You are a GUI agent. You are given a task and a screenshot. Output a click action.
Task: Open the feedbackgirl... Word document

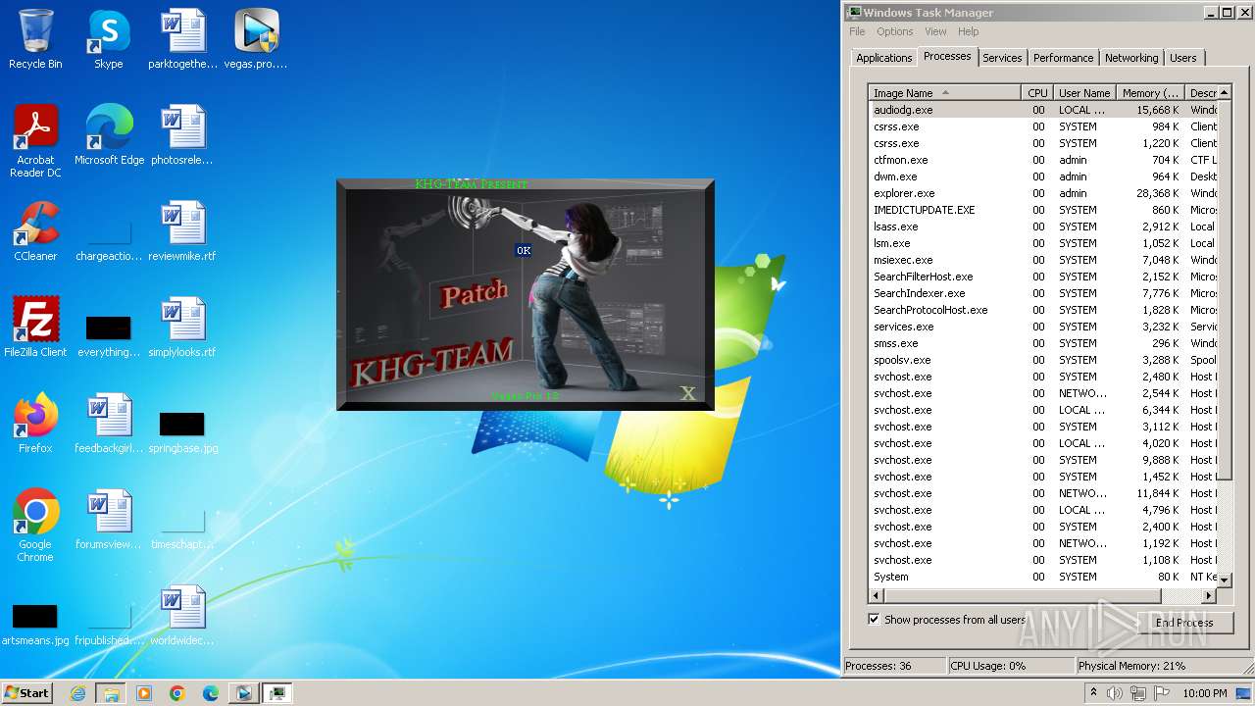pos(109,424)
